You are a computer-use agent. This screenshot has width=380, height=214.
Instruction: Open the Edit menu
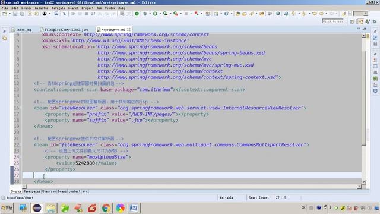15,8
